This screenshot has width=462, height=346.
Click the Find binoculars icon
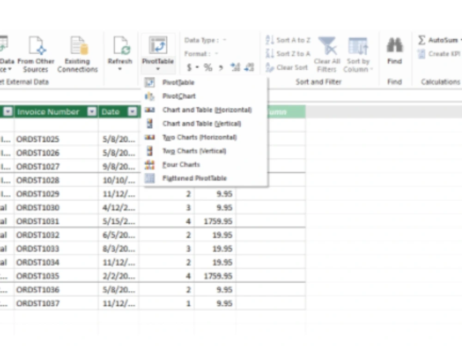395,45
